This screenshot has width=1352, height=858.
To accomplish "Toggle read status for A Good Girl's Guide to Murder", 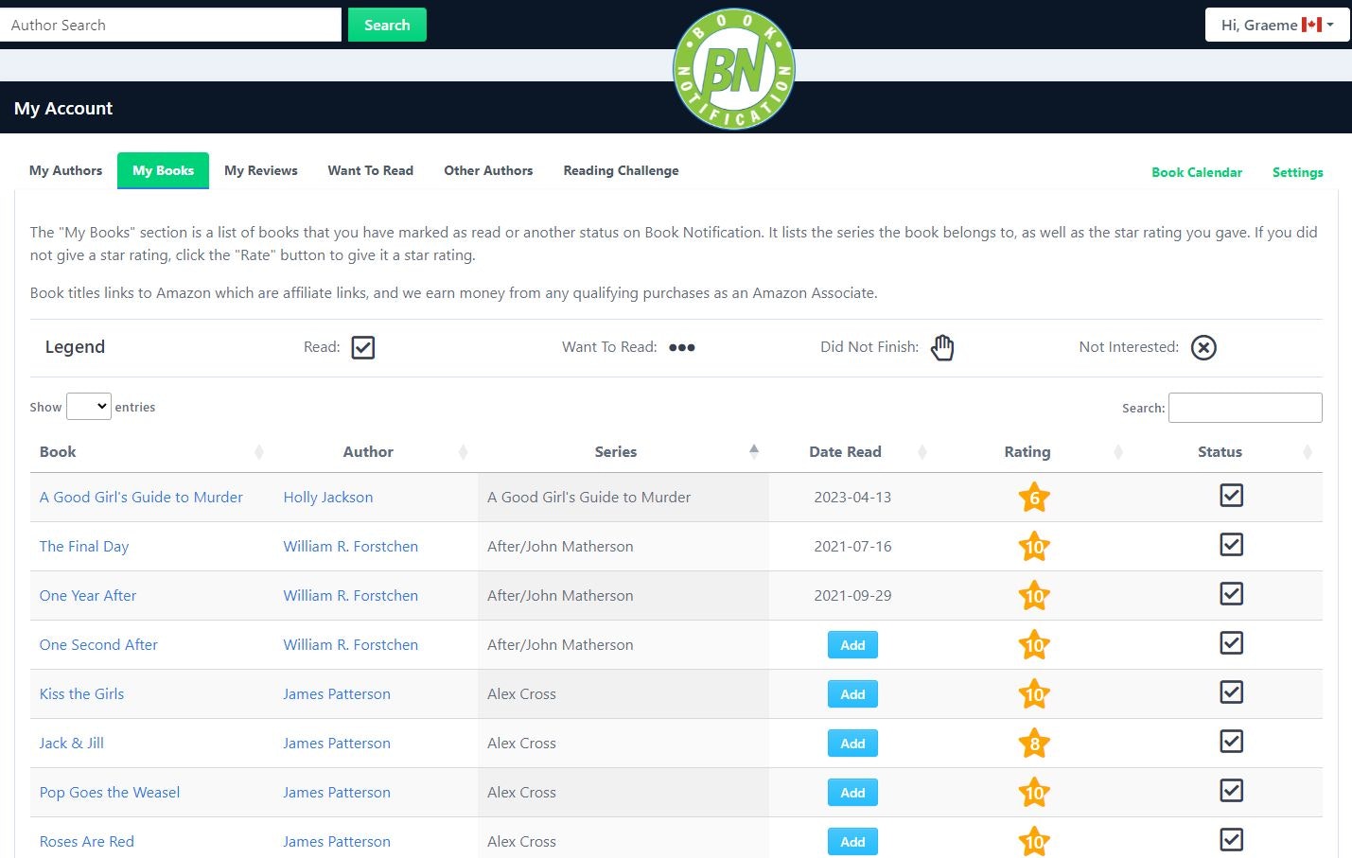I will click(x=1231, y=496).
